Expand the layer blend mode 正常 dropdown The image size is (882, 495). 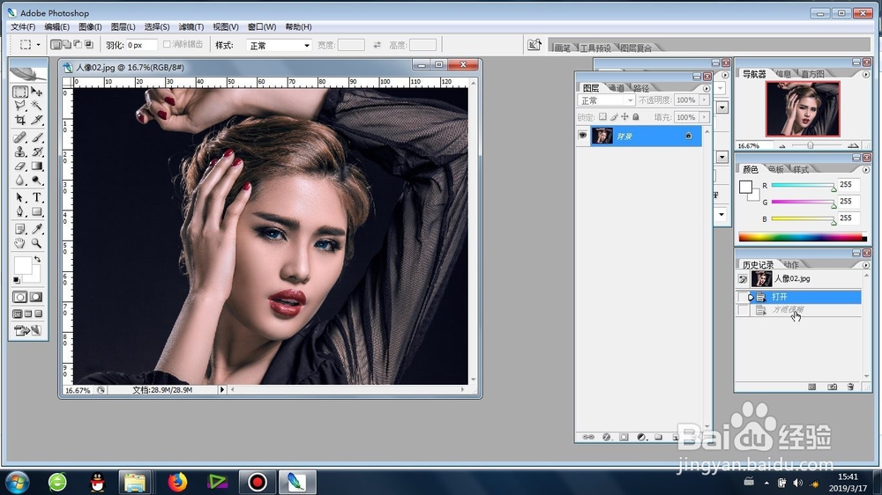(x=607, y=100)
